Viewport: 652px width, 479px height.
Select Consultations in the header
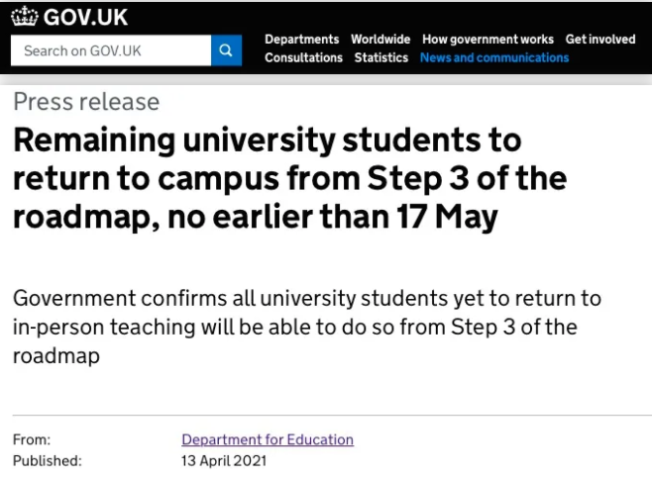tap(303, 57)
